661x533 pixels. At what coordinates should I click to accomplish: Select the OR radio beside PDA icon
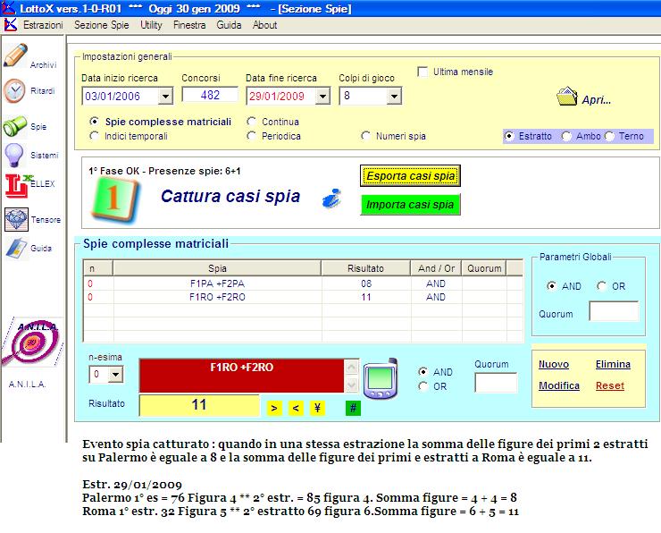423,386
